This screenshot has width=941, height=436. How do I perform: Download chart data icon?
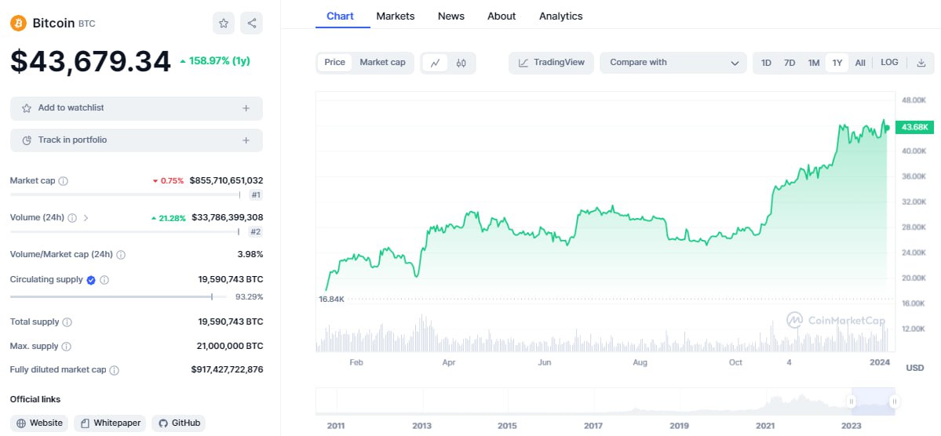[x=921, y=63]
